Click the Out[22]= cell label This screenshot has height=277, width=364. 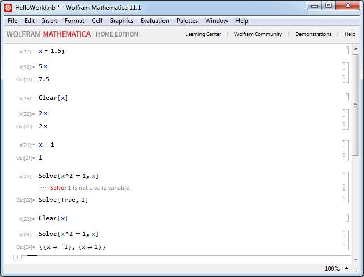point(26,200)
